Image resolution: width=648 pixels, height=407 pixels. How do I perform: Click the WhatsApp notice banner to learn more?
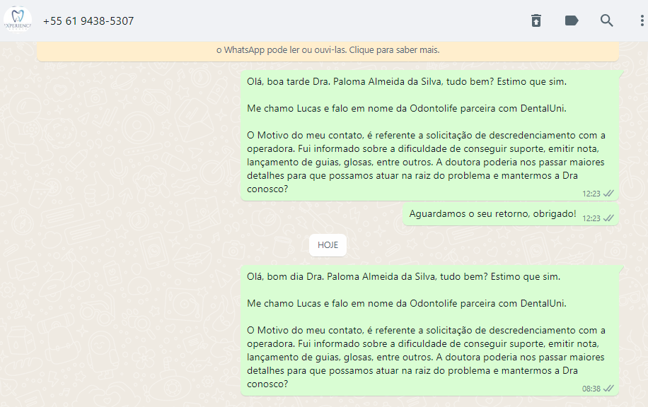(x=328, y=50)
